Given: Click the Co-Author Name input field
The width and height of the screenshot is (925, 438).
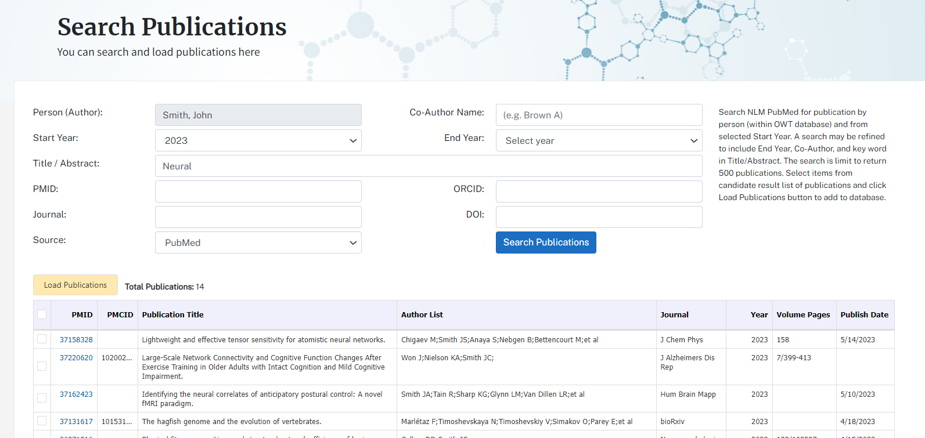Looking at the screenshot, I should (x=599, y=115).
